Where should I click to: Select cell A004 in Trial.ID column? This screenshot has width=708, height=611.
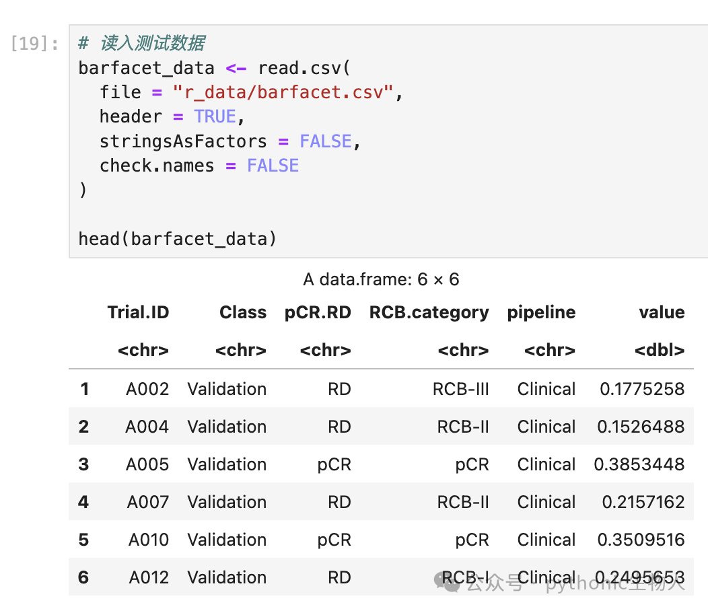click(x=147, y=427)
